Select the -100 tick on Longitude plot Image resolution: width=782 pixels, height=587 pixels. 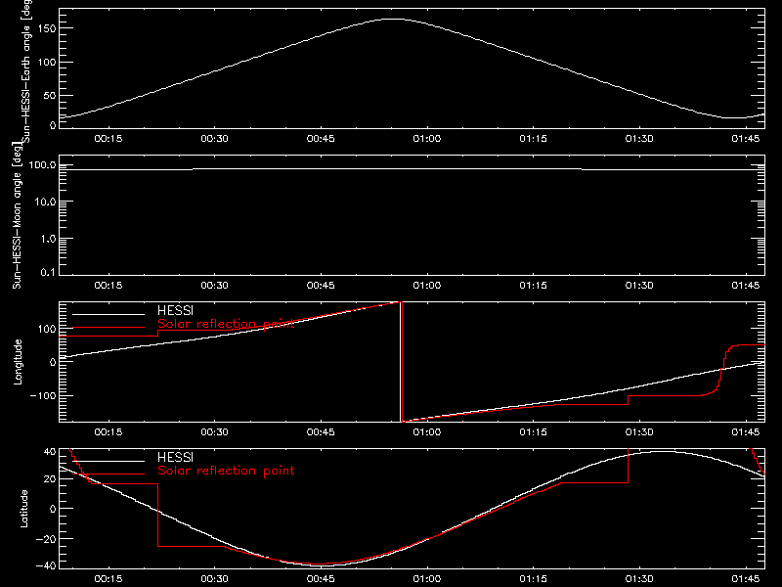43,395
